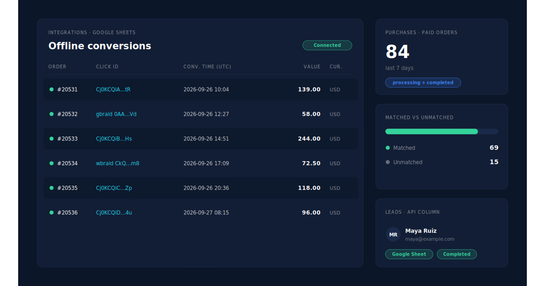Open click ID Cj0KCQiA...tR
This screenshot has height=286, width=545.
[113, 89]
